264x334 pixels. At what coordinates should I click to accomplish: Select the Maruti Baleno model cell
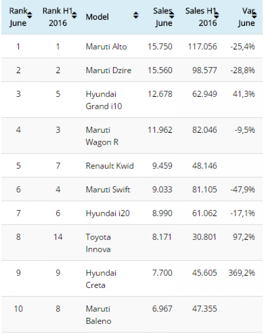(x=99, y=315)
